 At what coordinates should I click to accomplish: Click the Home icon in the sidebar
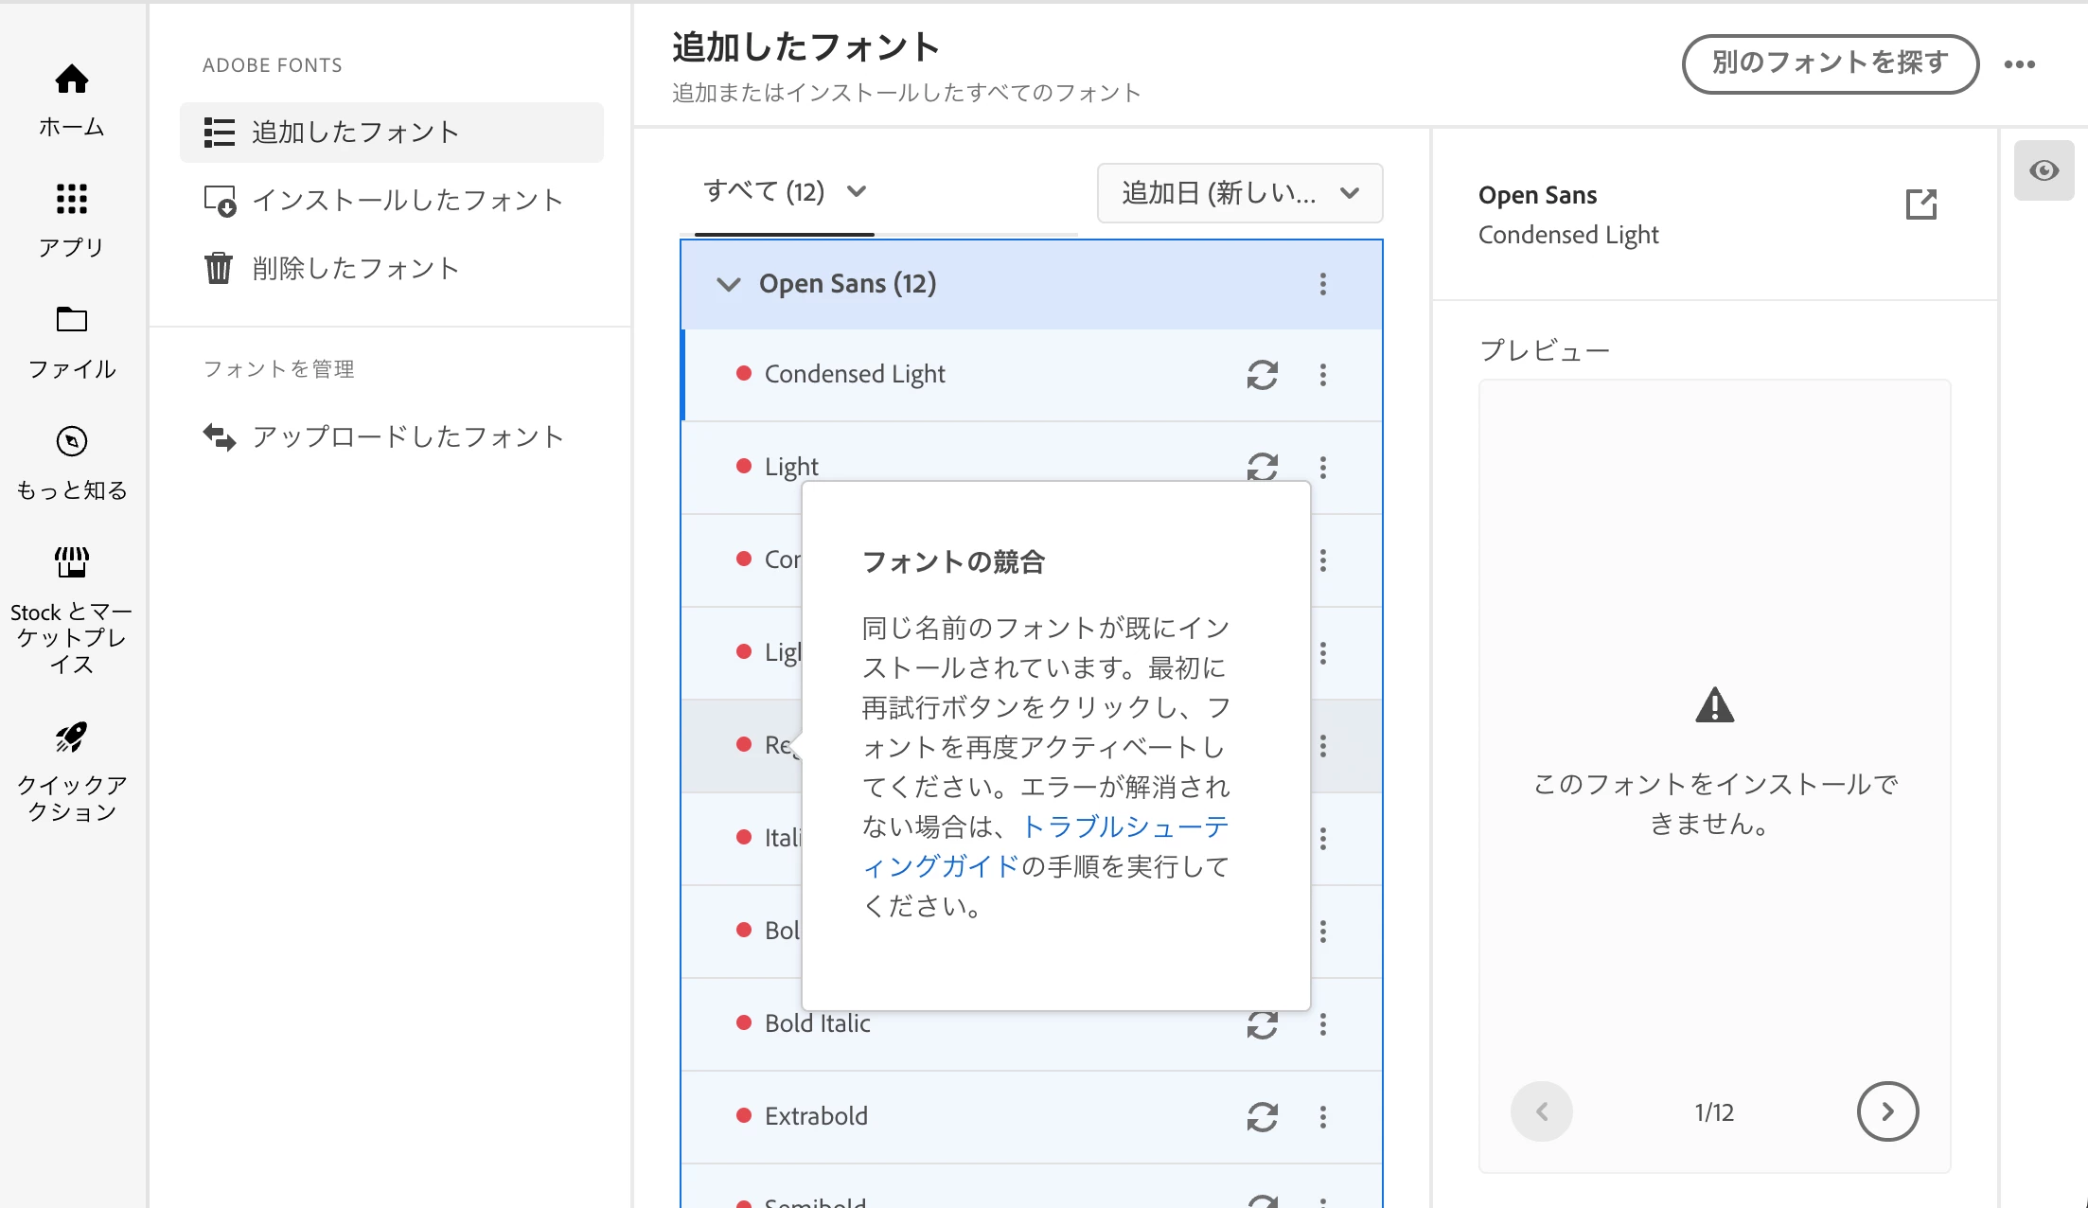click(72, 80)
